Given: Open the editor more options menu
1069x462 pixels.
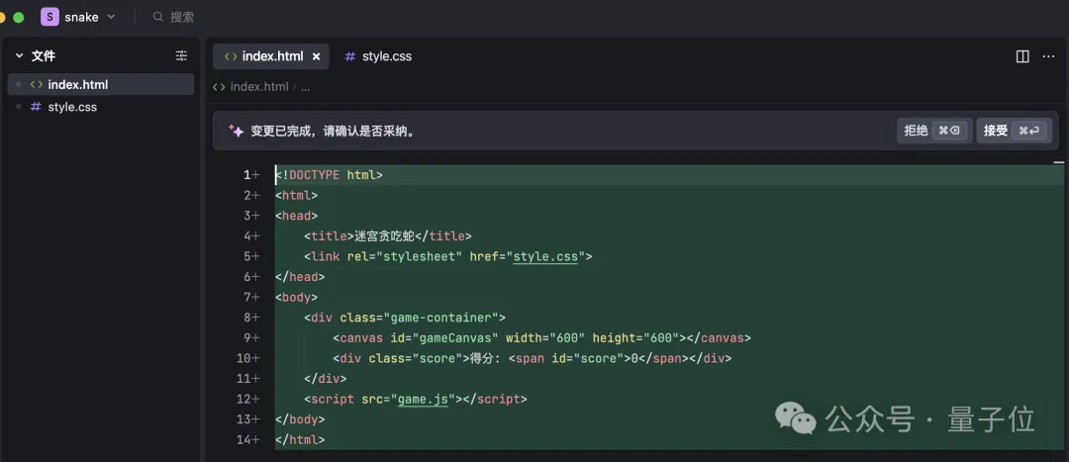Looking at the screenshot, I should pos(1049,56).
